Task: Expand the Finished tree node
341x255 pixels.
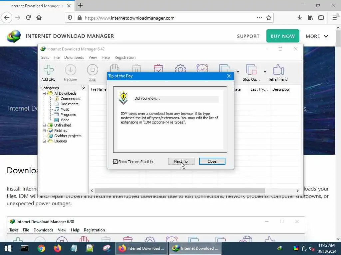Action: pos(44,130)
